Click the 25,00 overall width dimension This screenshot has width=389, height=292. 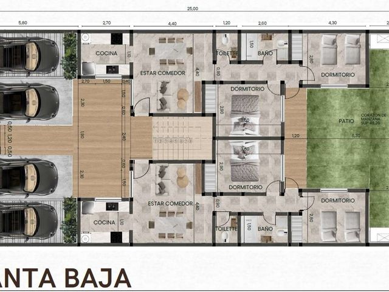(x=193, y=9)
